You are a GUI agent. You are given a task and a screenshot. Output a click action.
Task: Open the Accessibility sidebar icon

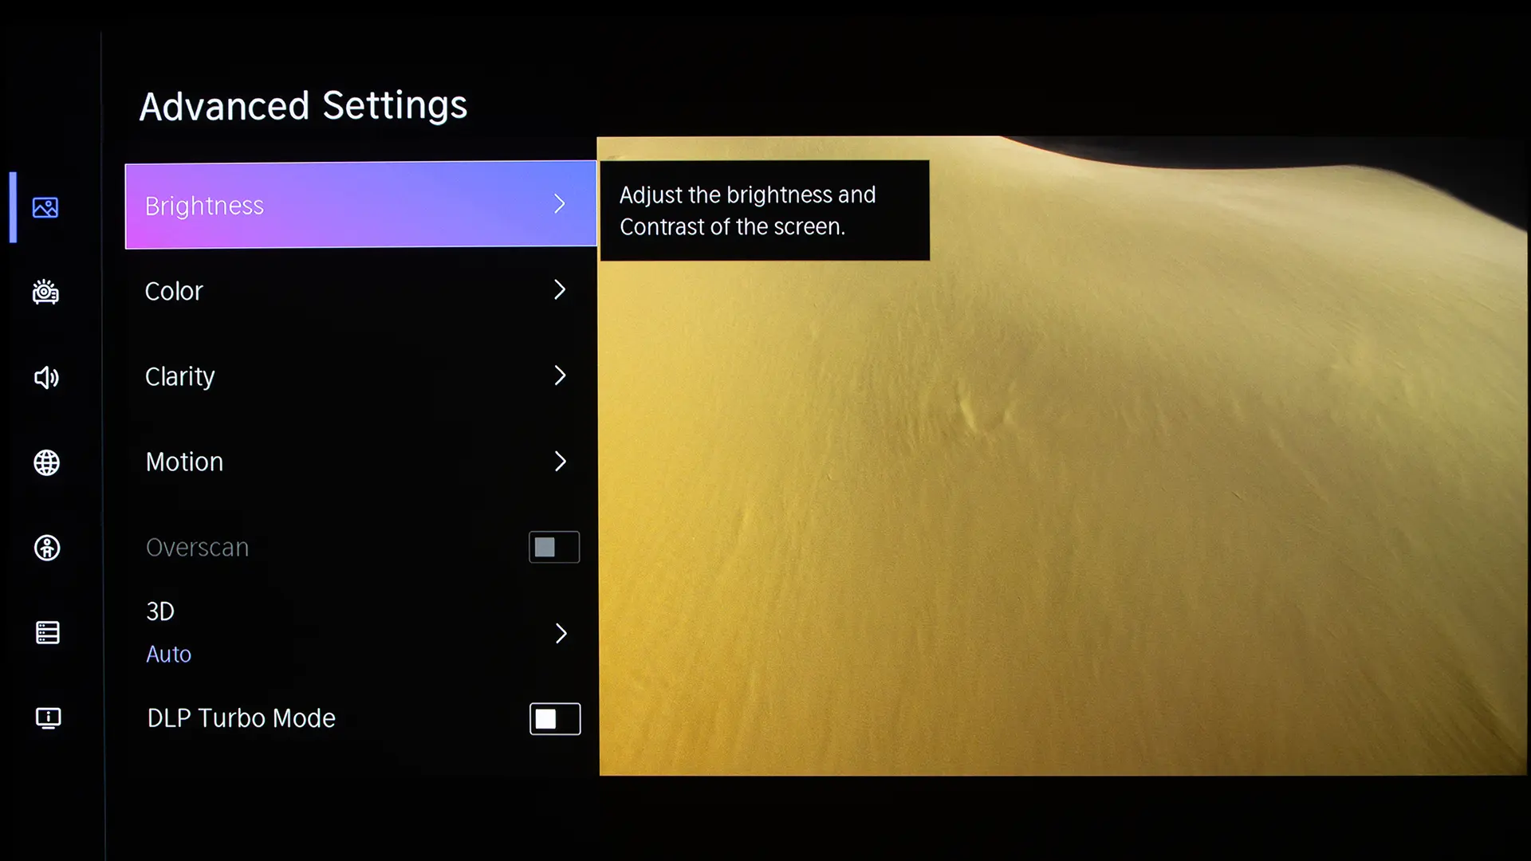click(x=47, y=548)
